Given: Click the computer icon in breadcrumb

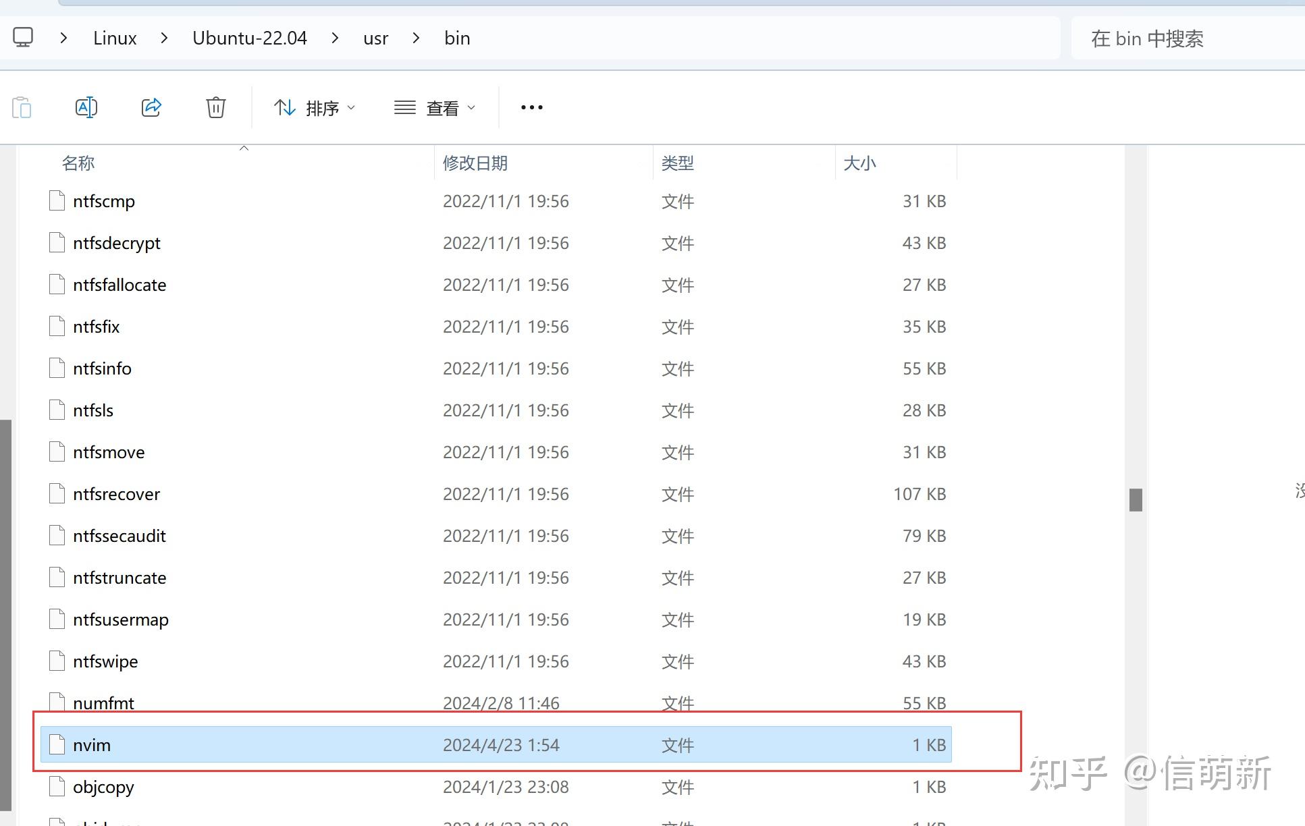Looking at the screenshot, I should [23, 38].
